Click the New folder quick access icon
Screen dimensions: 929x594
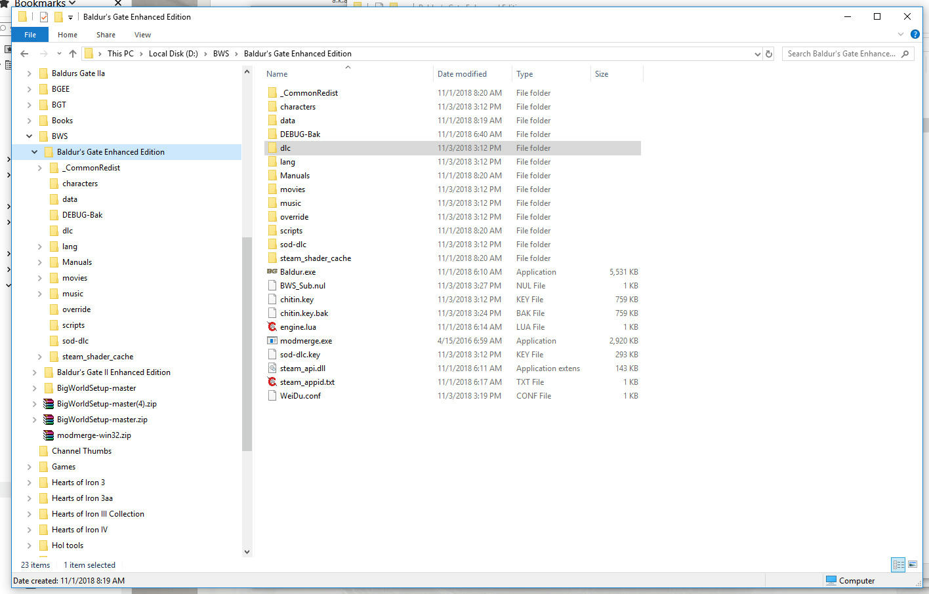58,17
